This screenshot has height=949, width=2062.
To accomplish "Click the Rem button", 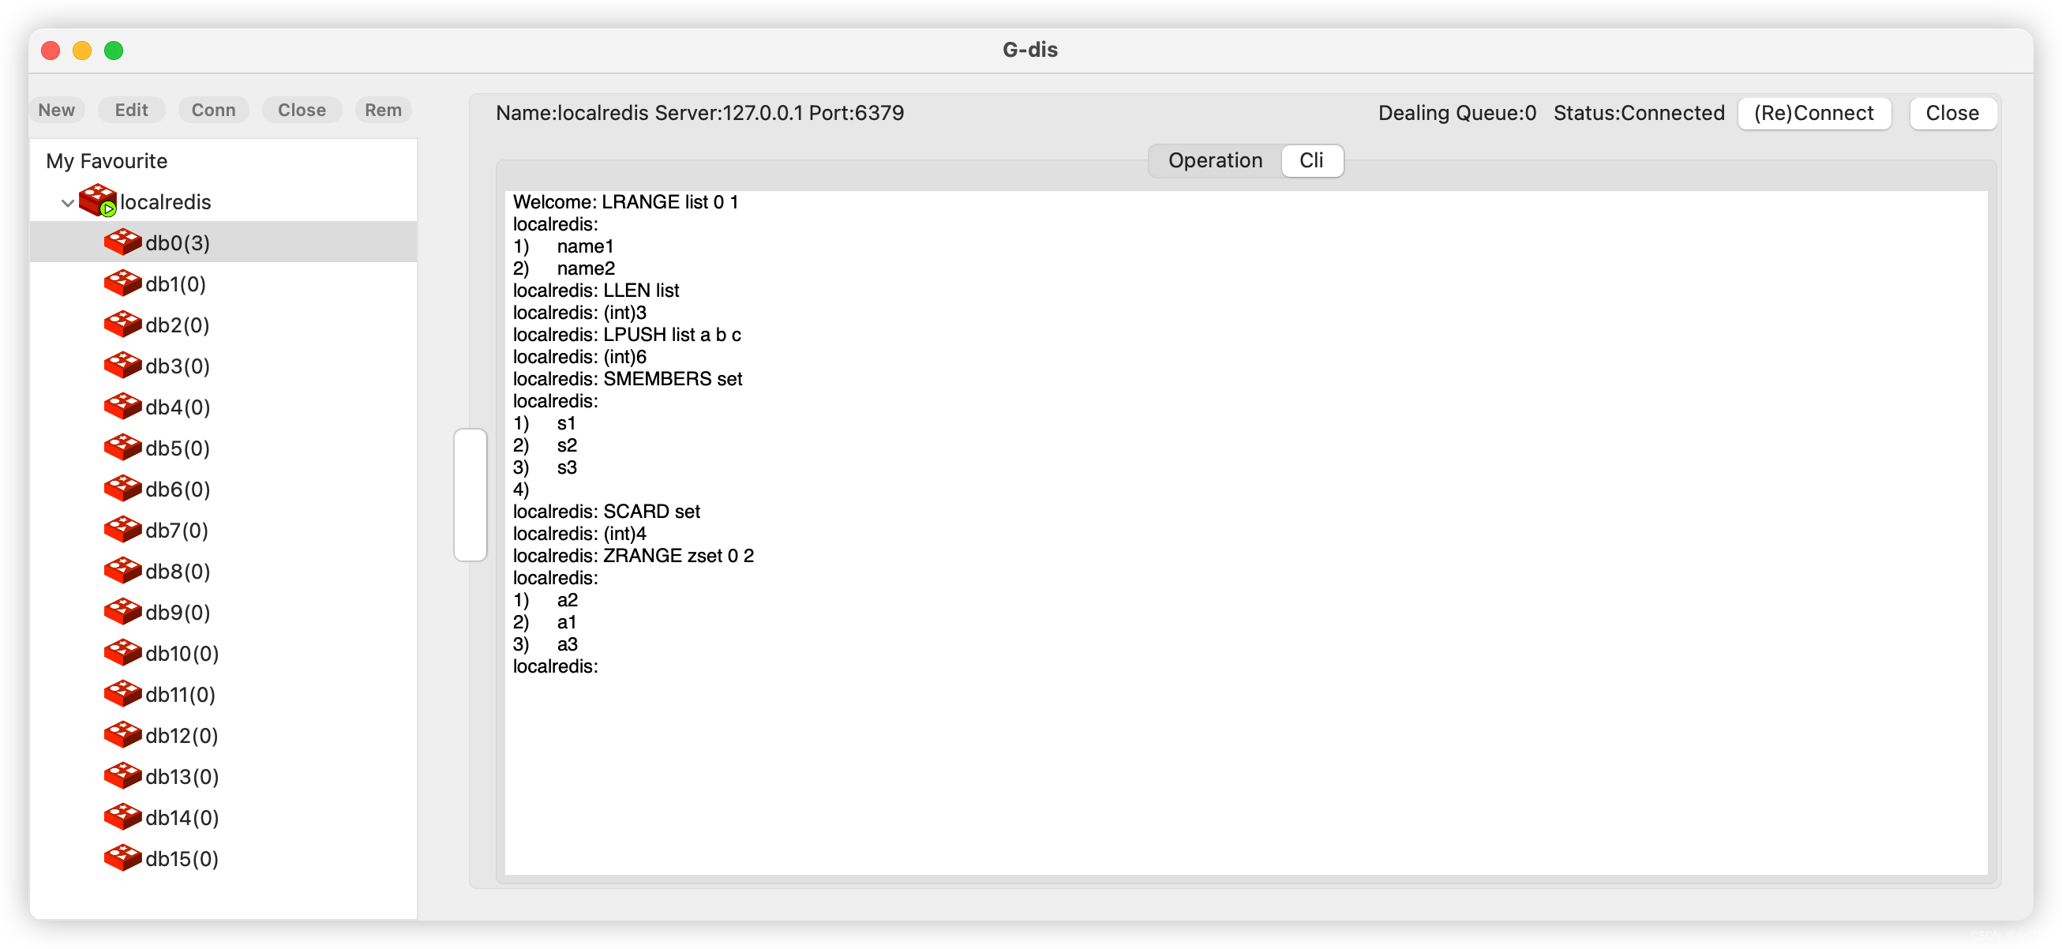I will coord(384,110).
